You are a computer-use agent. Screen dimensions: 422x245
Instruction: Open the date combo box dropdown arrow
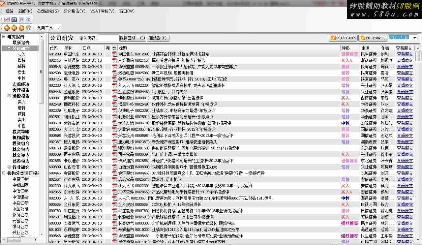[414, 38]
